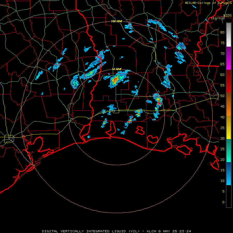The height and width of the screenshot is (233, 233).
Task: Click the 25 value on the color scale
Action: click(222, 149)
